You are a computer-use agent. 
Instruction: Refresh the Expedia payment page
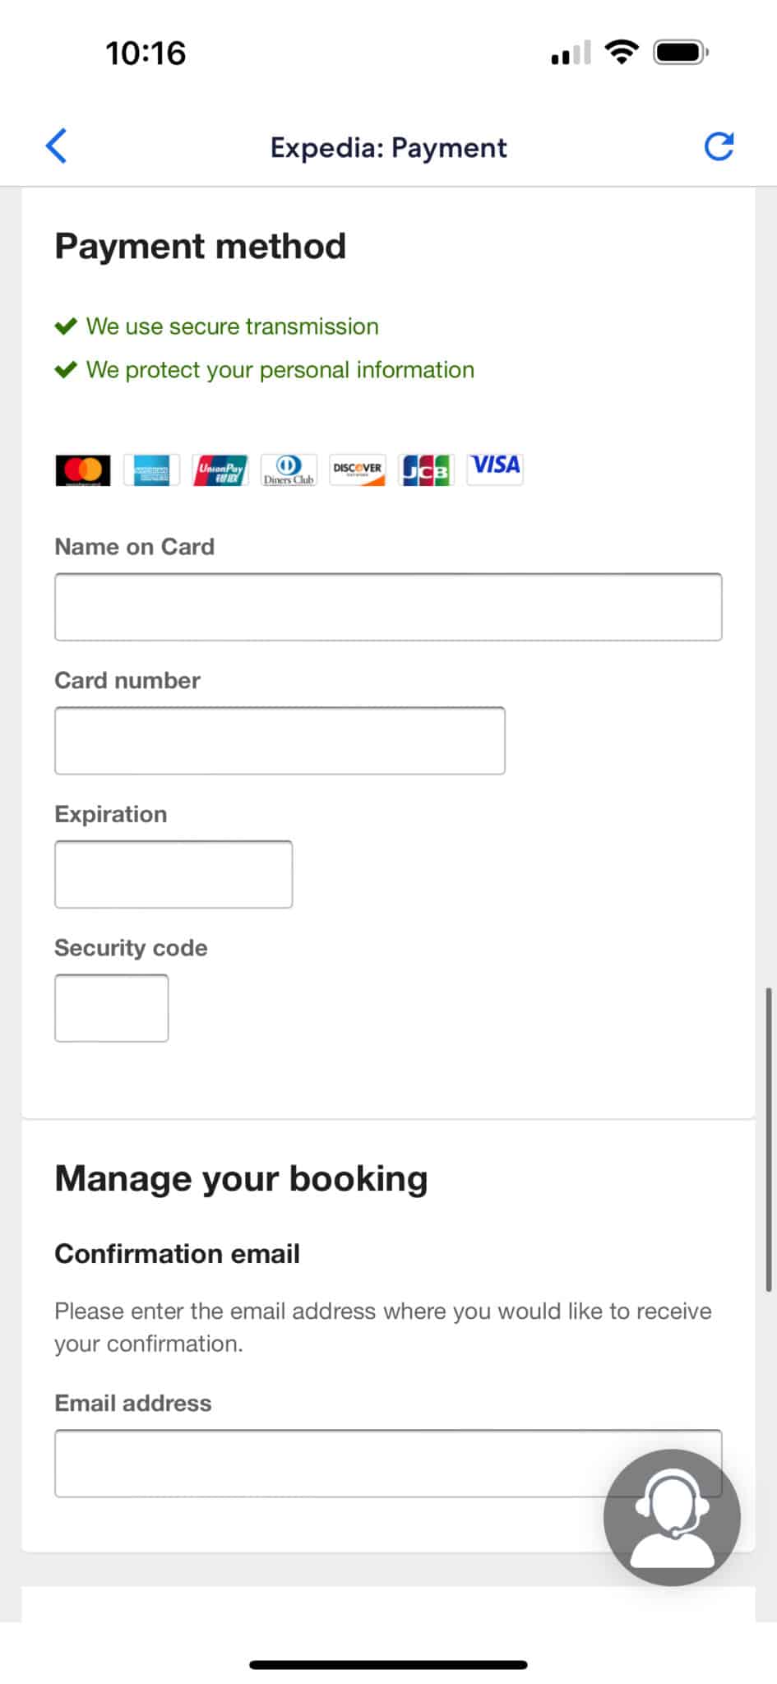[718, 146]
